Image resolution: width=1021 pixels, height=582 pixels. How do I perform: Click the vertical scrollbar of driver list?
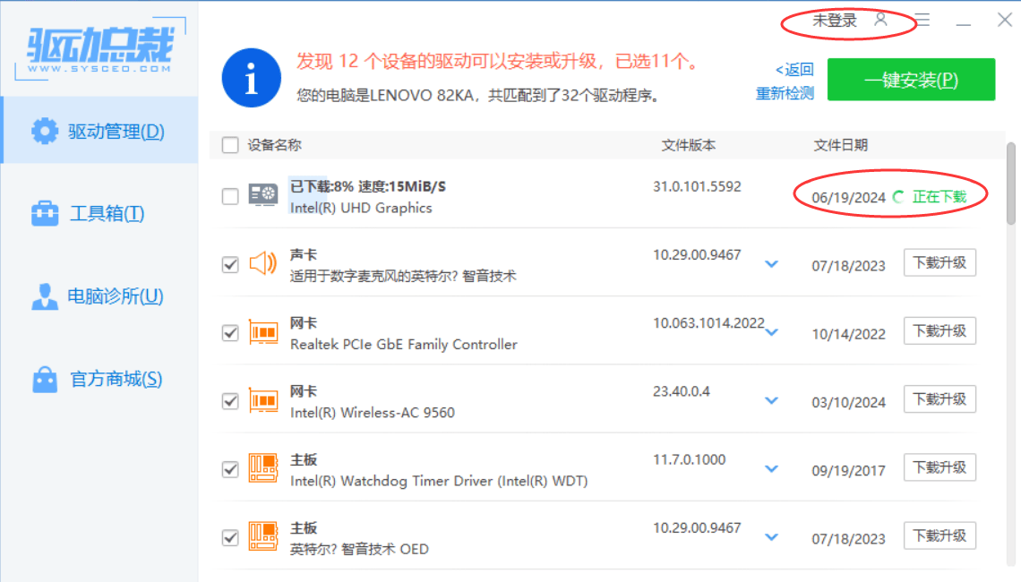(1010, 184)
